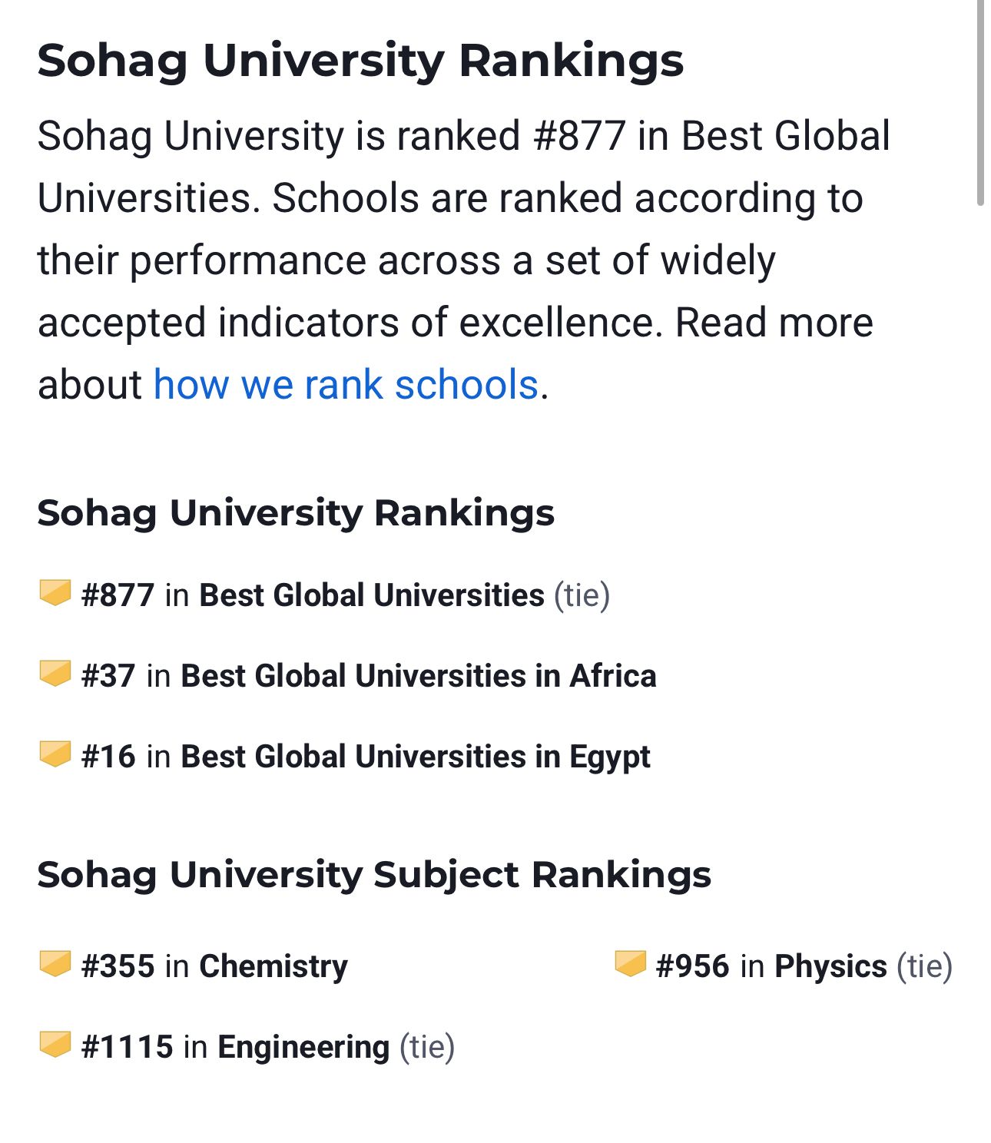Open the 'how we rank schools' link
Image resolution: width=991 pixels, height=1143 pixels.
[346, 385]
